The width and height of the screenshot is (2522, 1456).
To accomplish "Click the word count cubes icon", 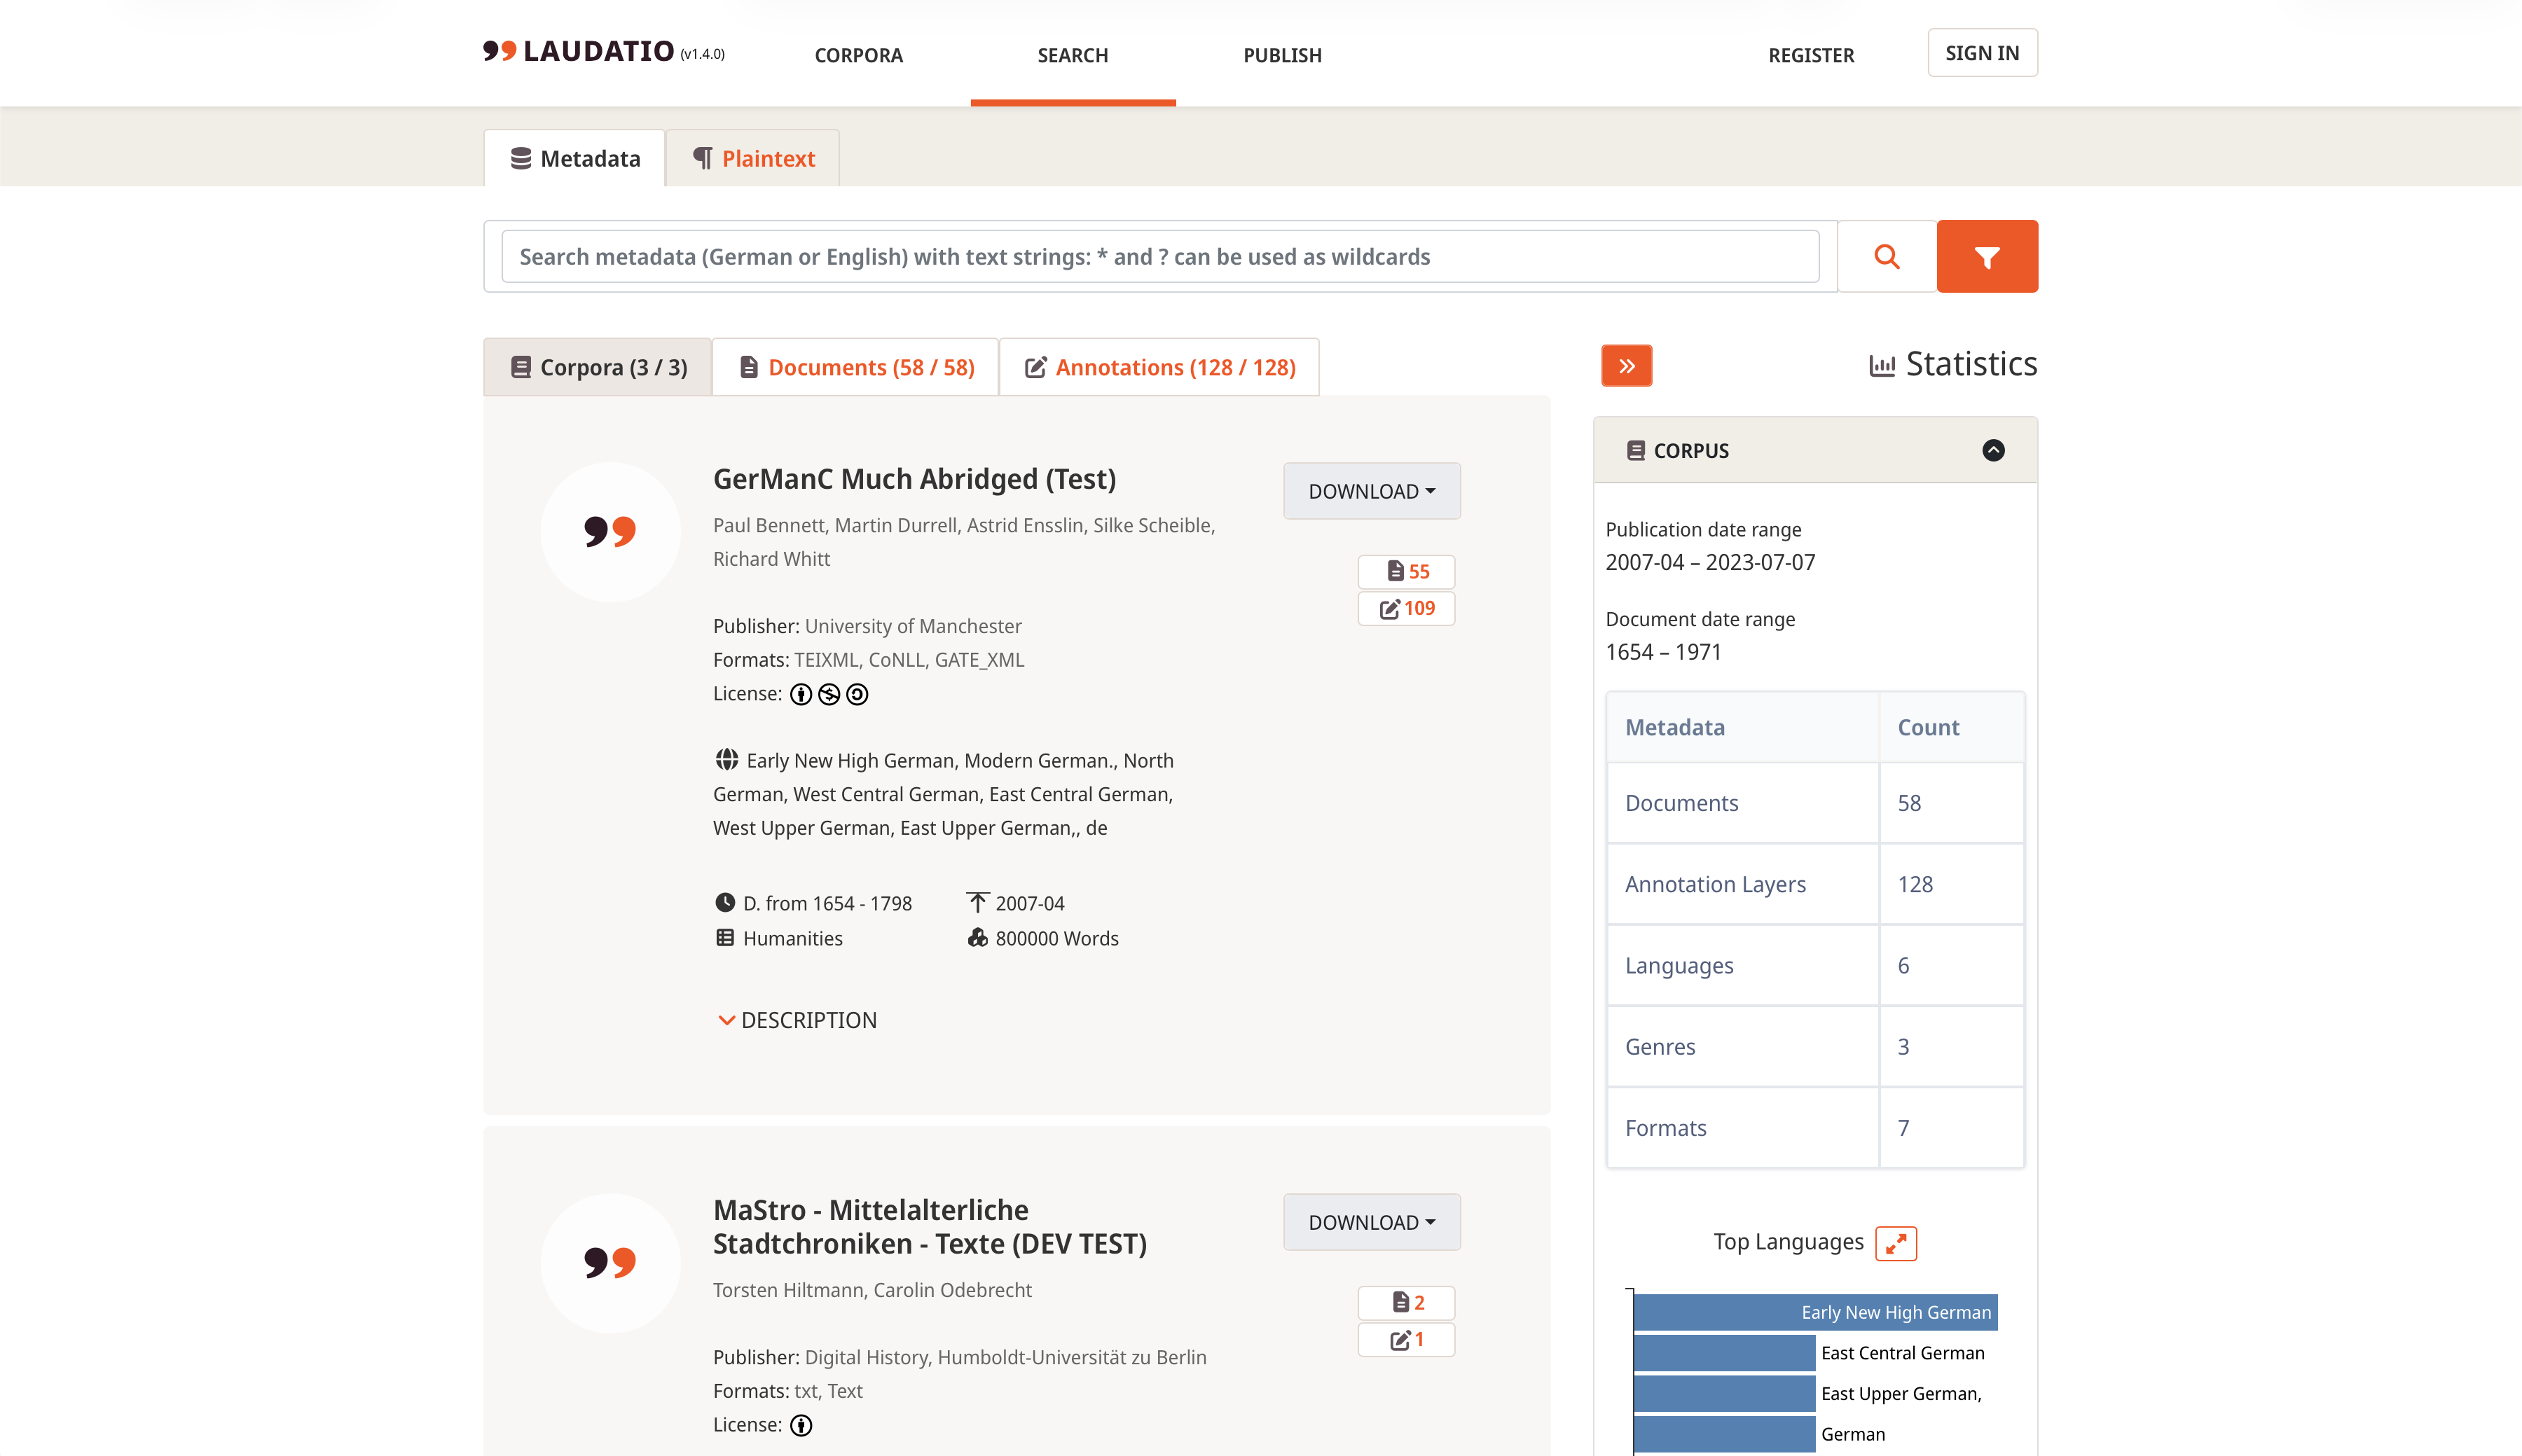I will click(978, 938).
